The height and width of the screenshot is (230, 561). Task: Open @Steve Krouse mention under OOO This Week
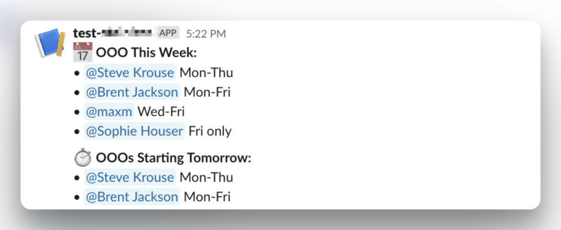click(x=130, y=72)
